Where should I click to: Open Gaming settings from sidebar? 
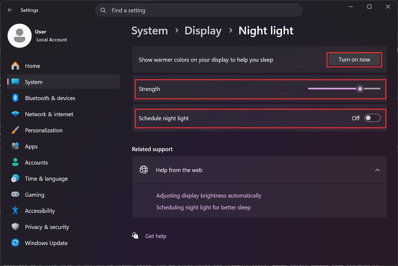63,194
